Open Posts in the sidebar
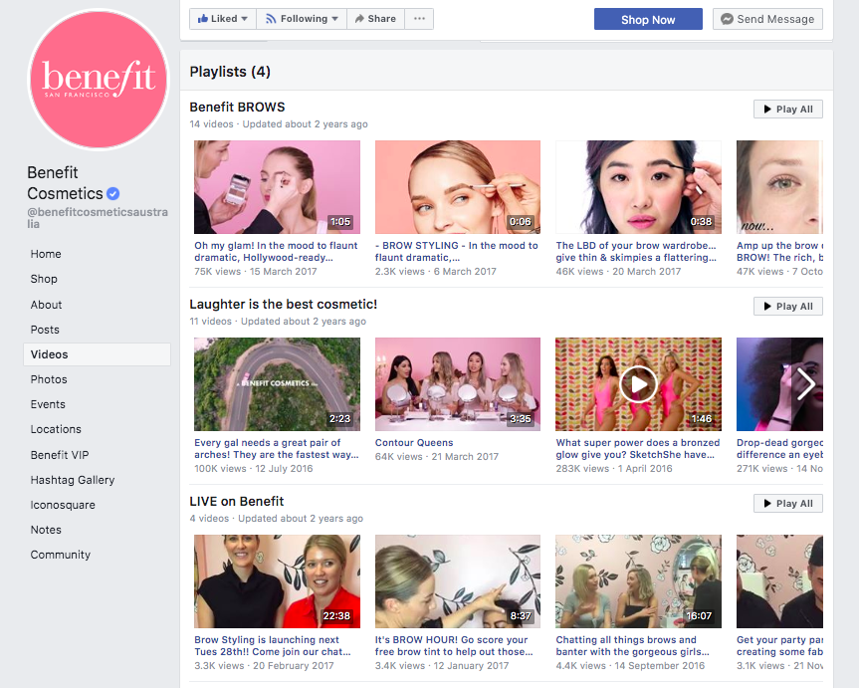The height and width of the screenshot is (688, 859). [x=45, y=330]
